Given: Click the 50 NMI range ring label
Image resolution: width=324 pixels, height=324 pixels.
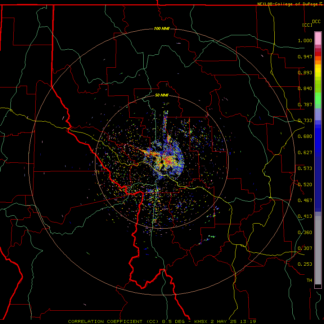Looking at the screenshot, I should coord(162,95).
